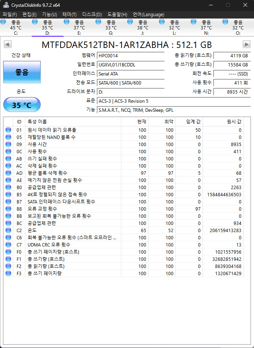Click status orb of attribute B5
This screenshot has height=348, width=254.
point(8,194)
